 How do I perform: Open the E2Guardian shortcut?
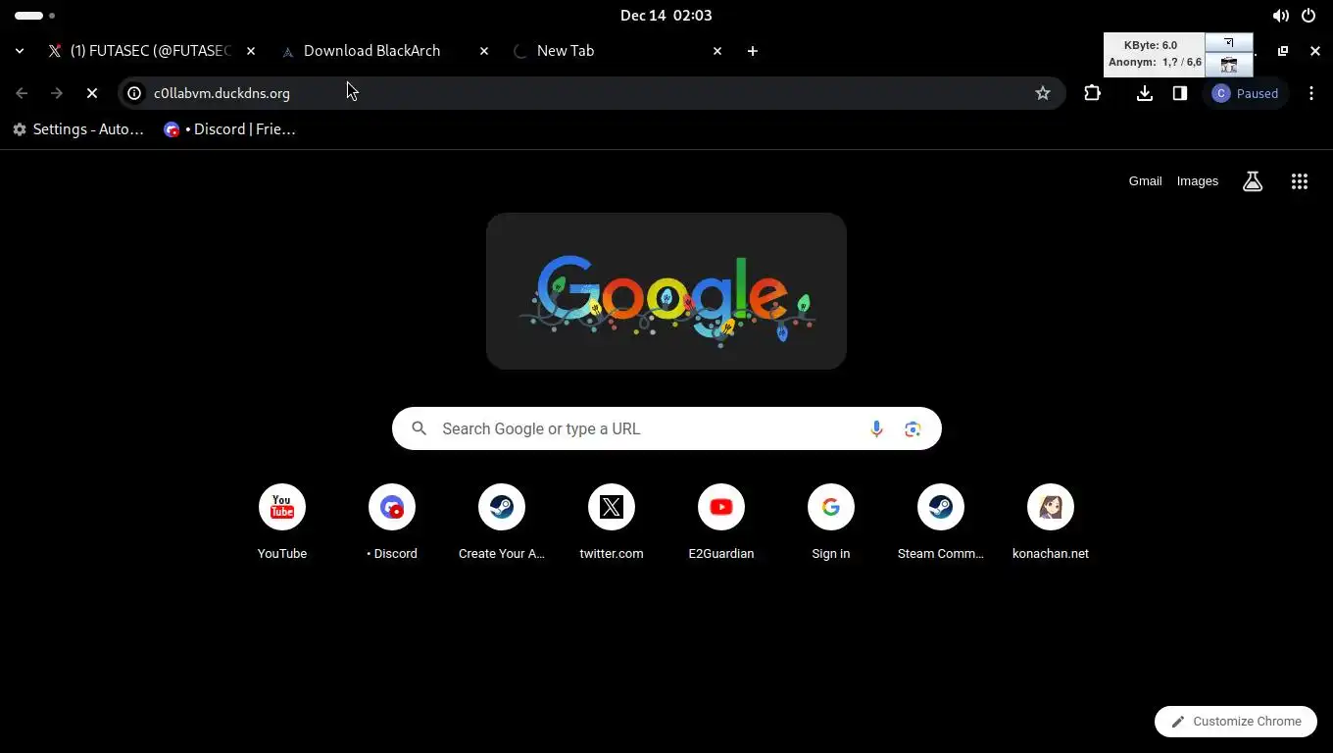pos(721,523)
